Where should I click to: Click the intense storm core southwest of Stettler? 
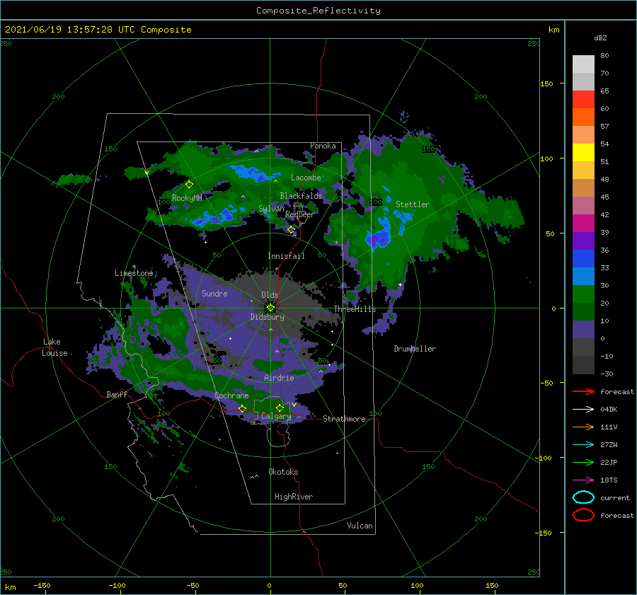[x=378, y=238]
